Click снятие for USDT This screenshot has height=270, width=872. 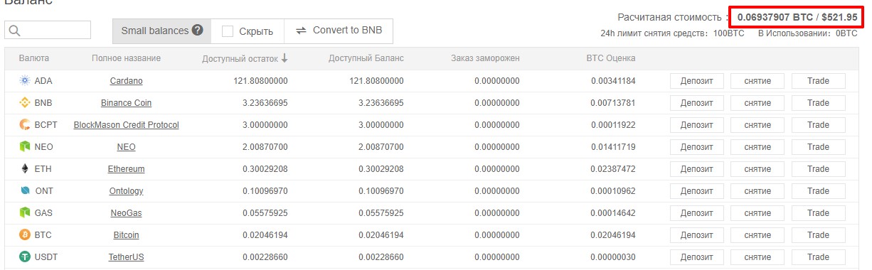[x=757, y=257]
